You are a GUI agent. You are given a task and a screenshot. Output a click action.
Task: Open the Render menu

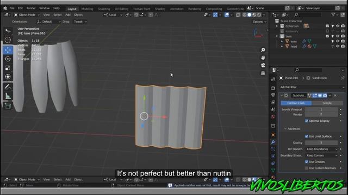coord(31,8)
